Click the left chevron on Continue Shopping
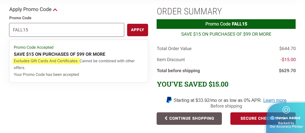Image resolution: width=305 pixels, height=133 pixels. (x=166, y=118)
